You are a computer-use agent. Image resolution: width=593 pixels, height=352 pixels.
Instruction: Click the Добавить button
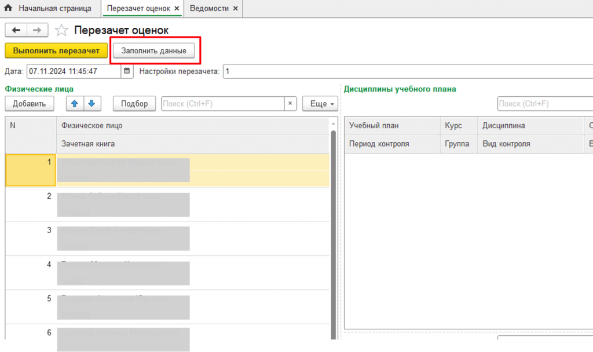point(29,104)
